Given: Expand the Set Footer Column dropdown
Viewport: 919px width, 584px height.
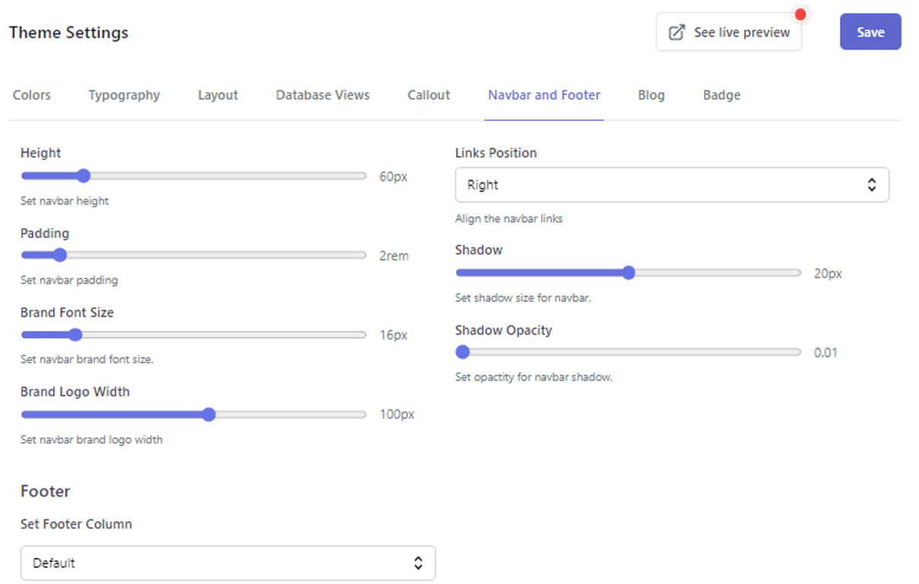Looking at the screenshot, I should (x=228, y=563).
